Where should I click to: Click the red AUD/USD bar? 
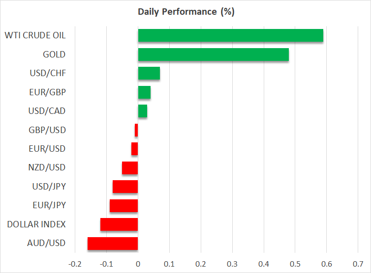point(113,244)
